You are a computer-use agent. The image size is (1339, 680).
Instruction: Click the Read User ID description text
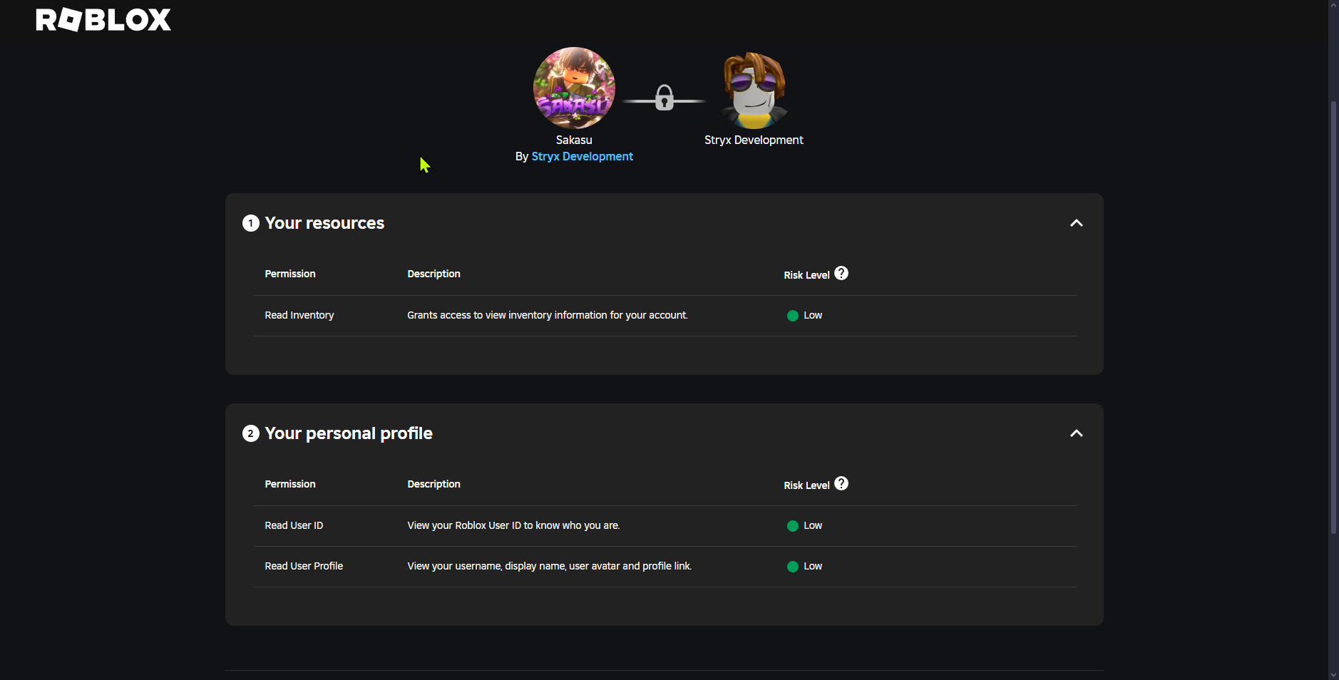pyautogui.click(x=513, y=525)
